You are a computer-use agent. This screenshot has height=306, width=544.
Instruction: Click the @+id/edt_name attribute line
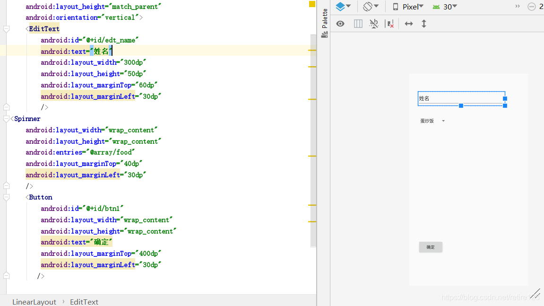(x=89, y=40)
